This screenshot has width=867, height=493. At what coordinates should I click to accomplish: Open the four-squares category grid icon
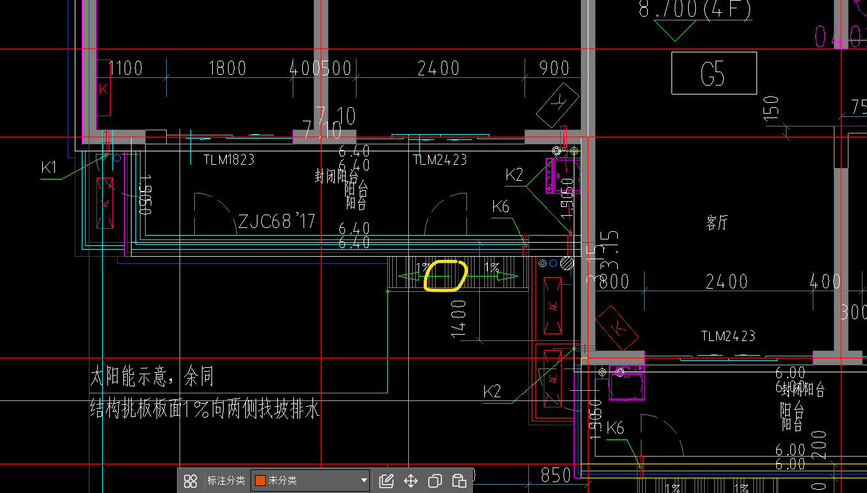pyautogui.click(x=190, y=481)
